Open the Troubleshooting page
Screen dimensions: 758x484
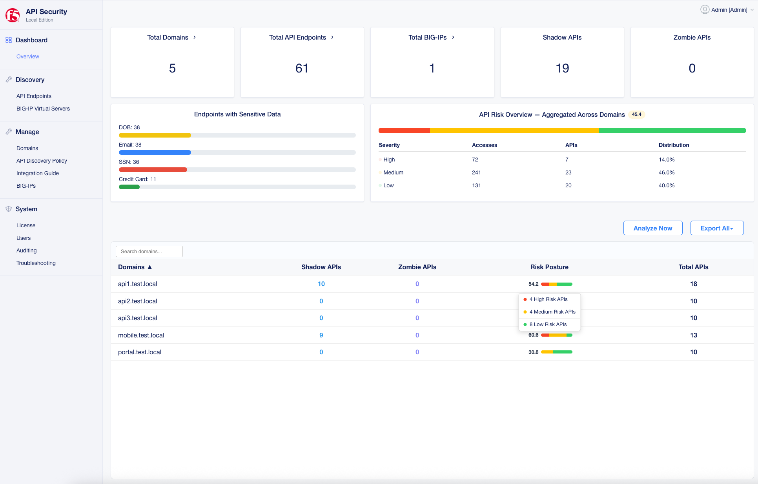36,263
